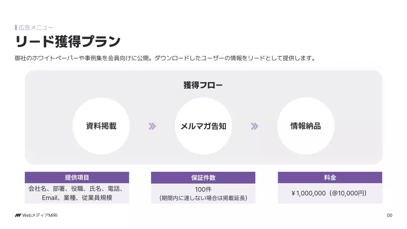
Task: Click the 広告メニュー label text
Action: (36, 28)
